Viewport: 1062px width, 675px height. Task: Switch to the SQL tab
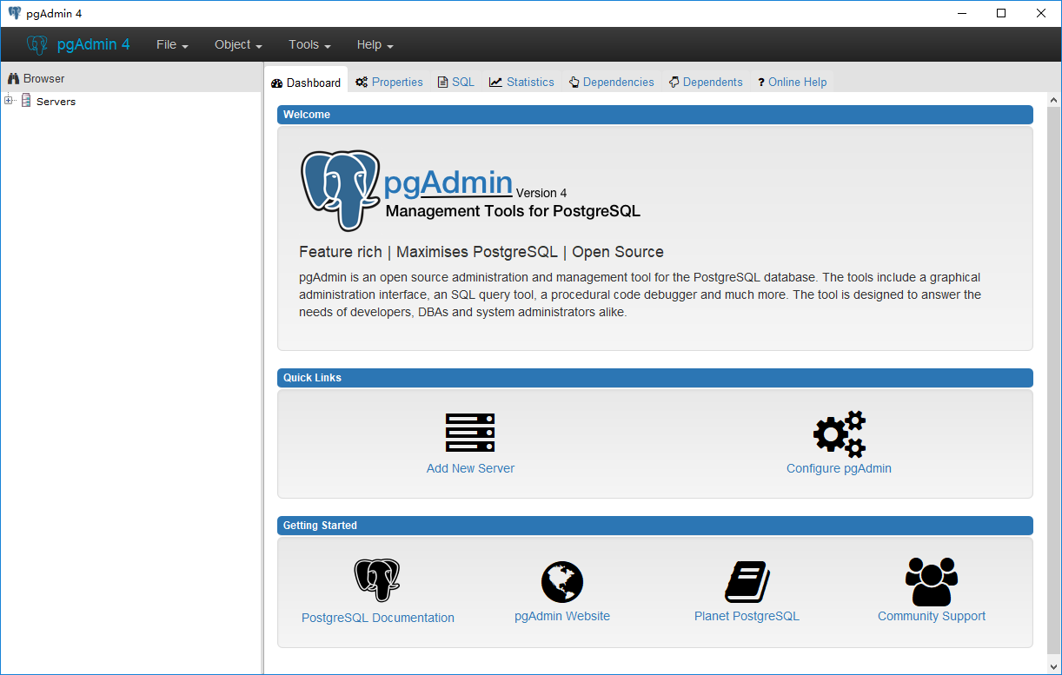(456, 82)
